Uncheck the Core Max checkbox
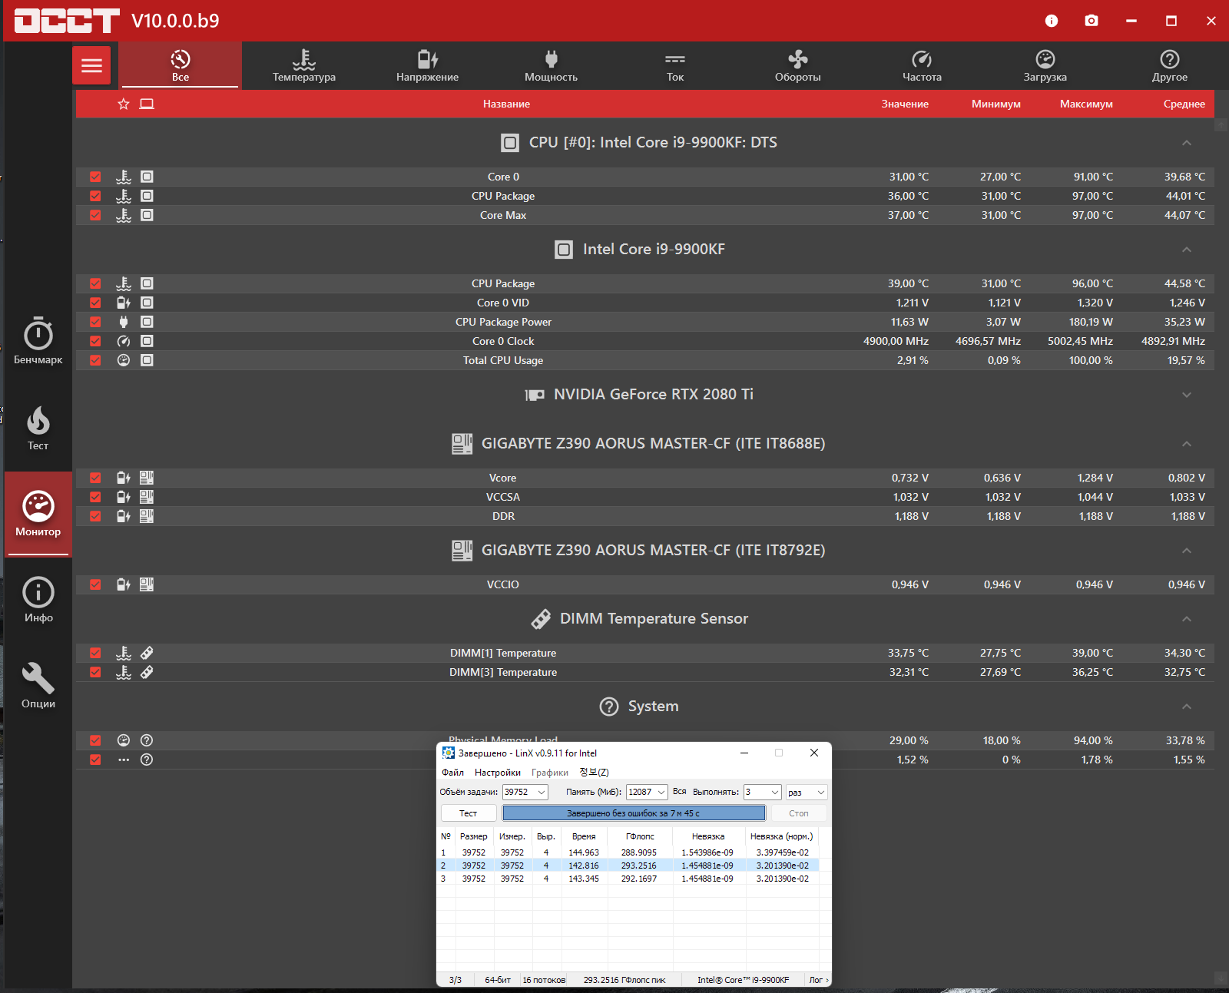Image resolution: width=1229 pixels, height=993 pixels. (95, 215)
